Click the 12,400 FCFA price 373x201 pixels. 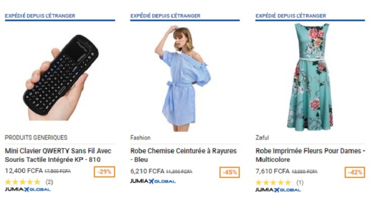[19, 171]
